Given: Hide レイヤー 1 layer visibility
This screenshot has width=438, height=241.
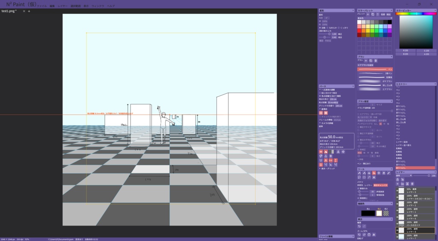Looking at the screenshot, I should pos(397,211).
